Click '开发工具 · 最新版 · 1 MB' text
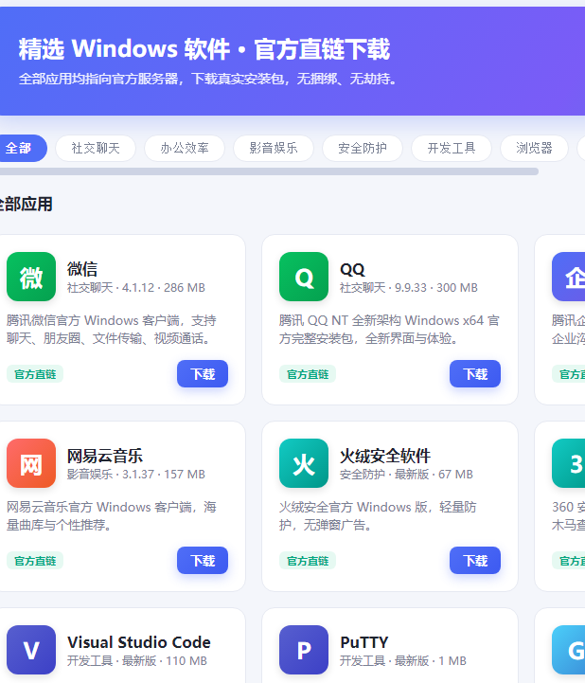This screenshot has height=683, width=585. click(x=403, y=661)
